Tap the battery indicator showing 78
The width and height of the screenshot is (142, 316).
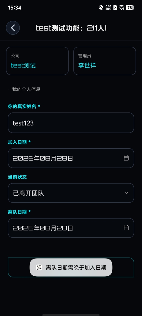(x=130, y=8)
